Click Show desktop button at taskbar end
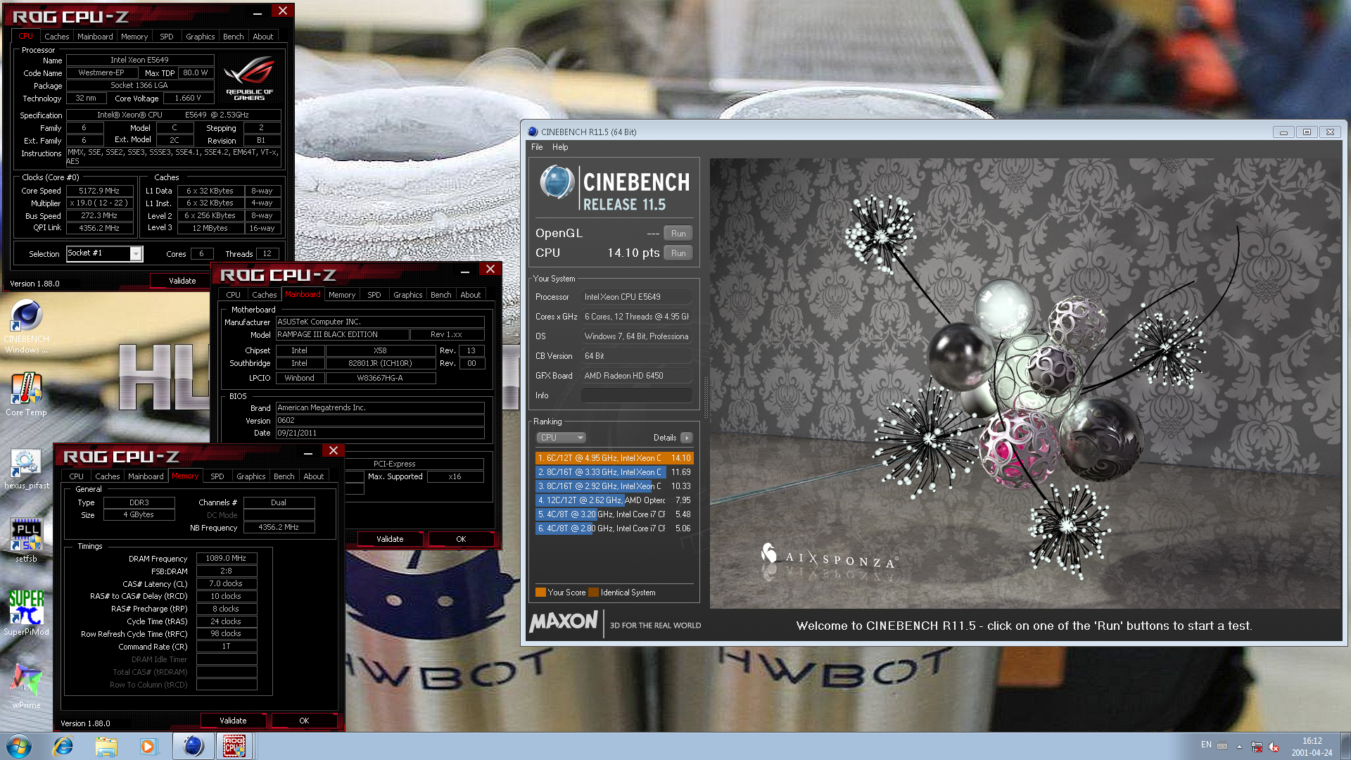 [1346, 746]
